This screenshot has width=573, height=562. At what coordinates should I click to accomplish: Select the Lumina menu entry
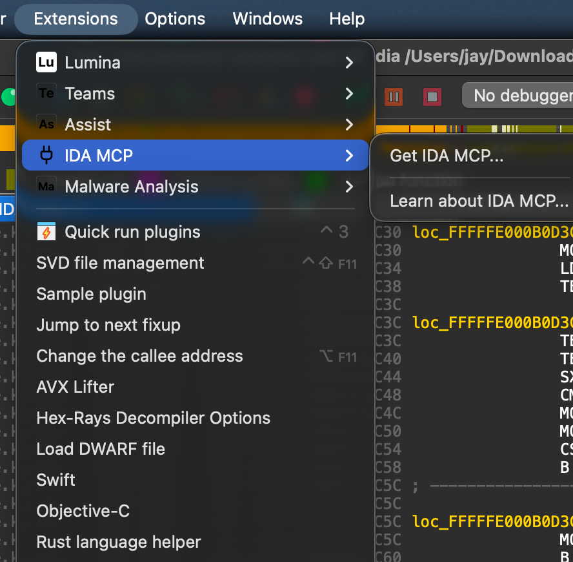tap(195, 63)
